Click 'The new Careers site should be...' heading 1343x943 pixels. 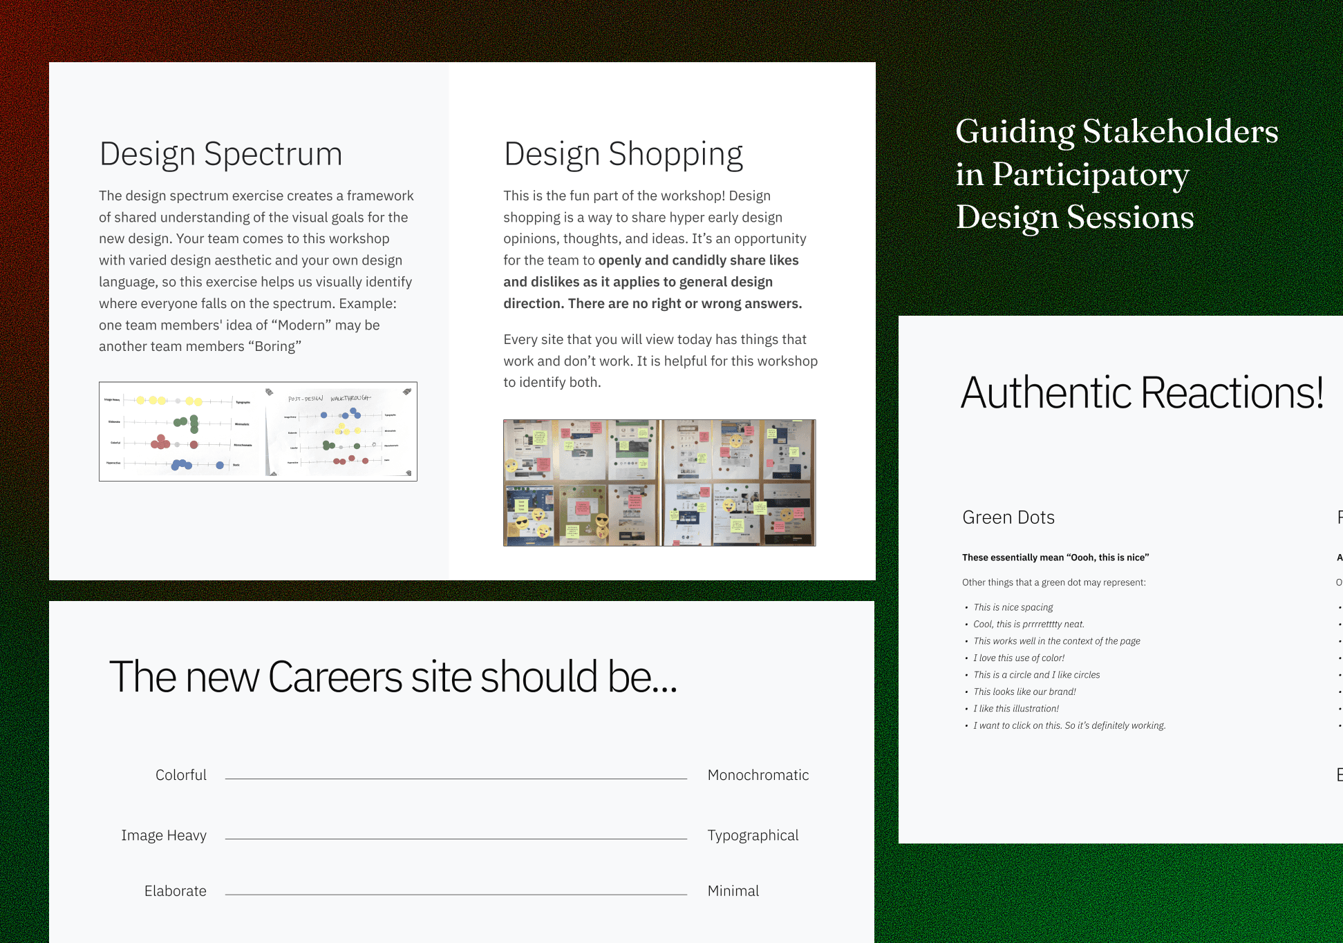tap(393, 676)
